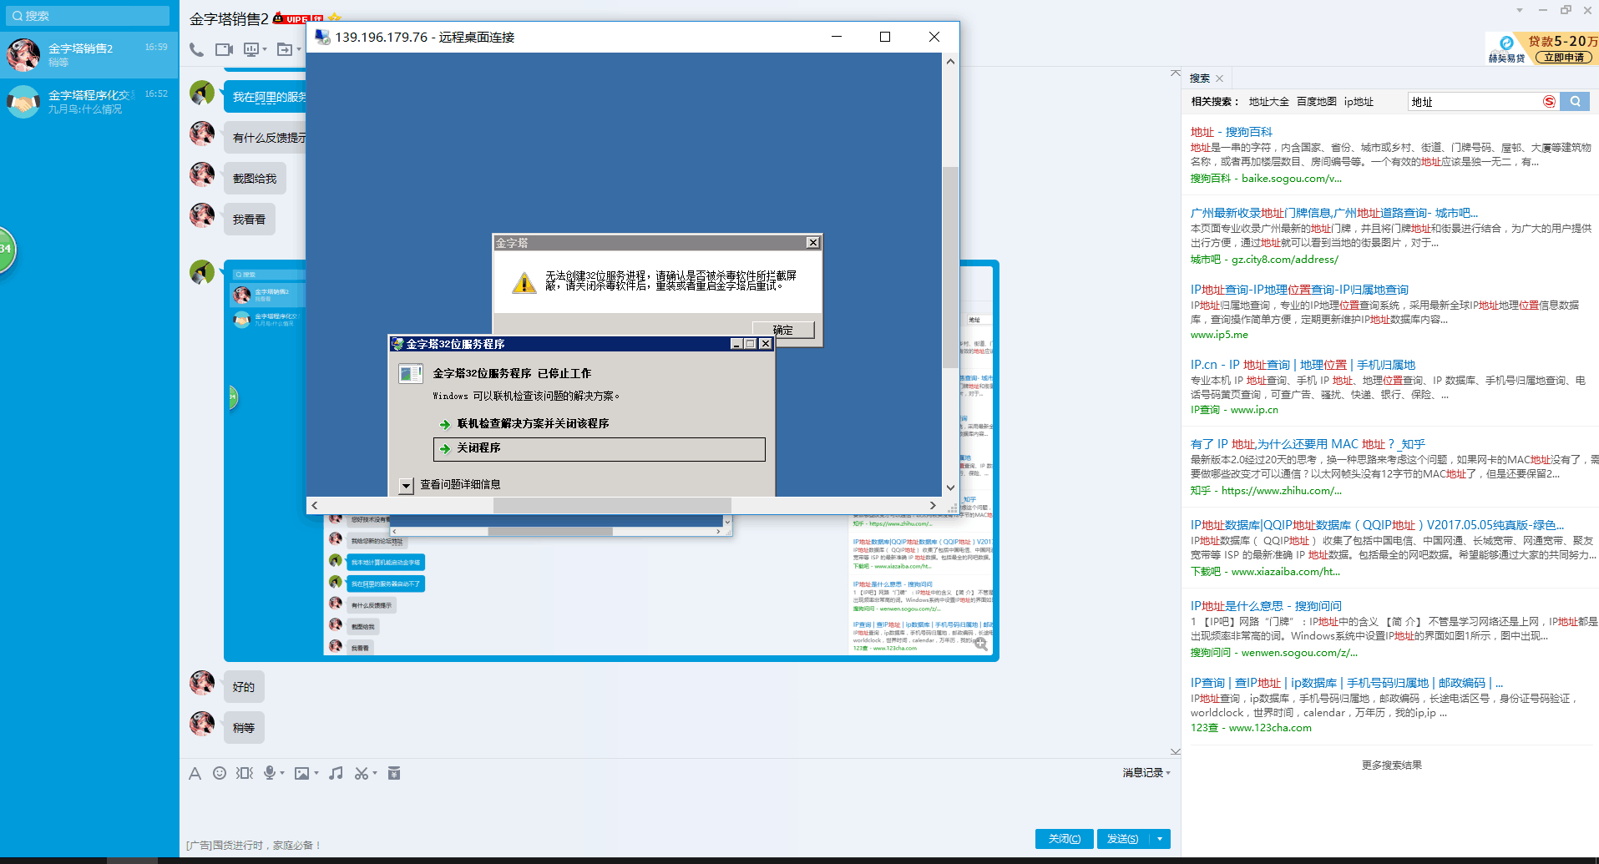1599x864 pixels.
Task: Click related search ip地址
Action: (x=1359, y=102)
